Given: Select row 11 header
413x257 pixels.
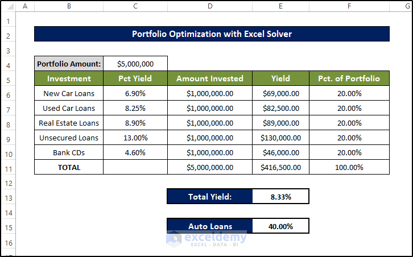Looking at the screenshot, I should coord(8,168).
